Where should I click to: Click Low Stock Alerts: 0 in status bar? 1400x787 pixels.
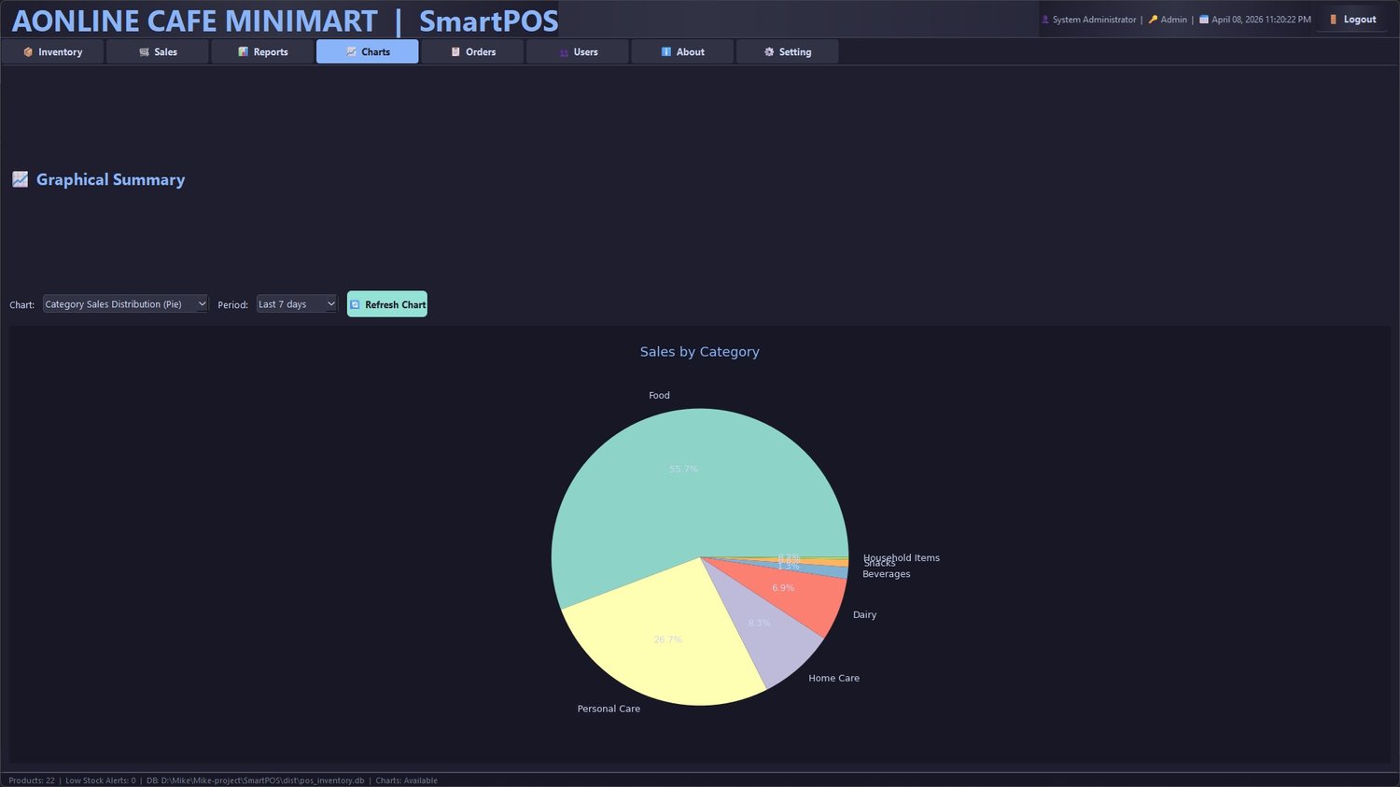pos(101,780)
